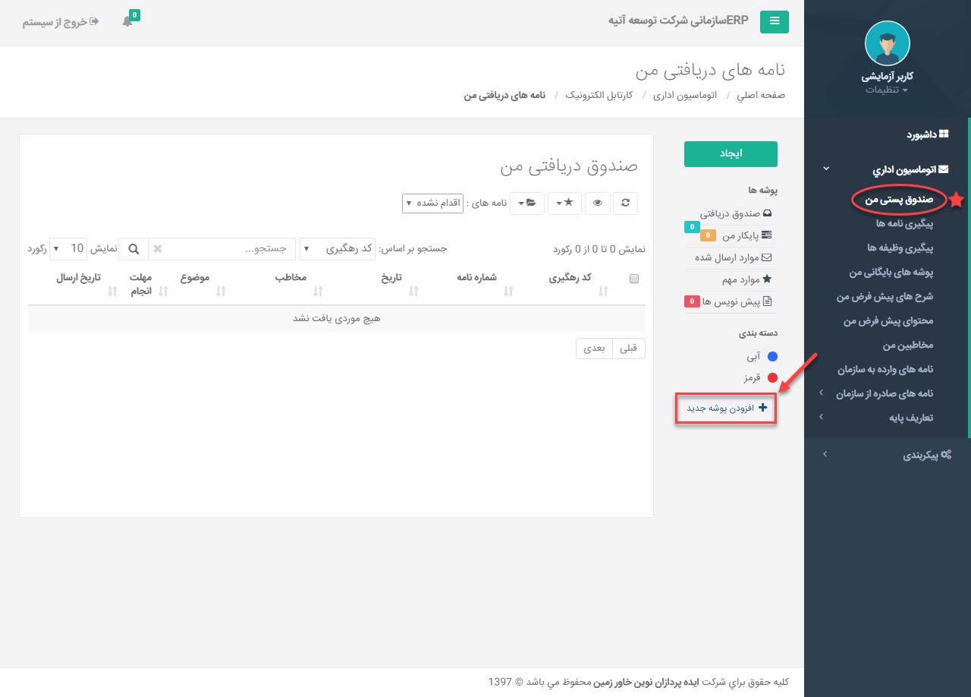Go to داشبورد in the sidebar
The image size is (971, 697).
pos(927,134)
